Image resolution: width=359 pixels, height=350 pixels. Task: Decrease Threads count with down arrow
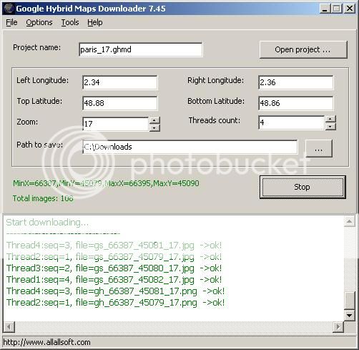(x=330, y=127)
